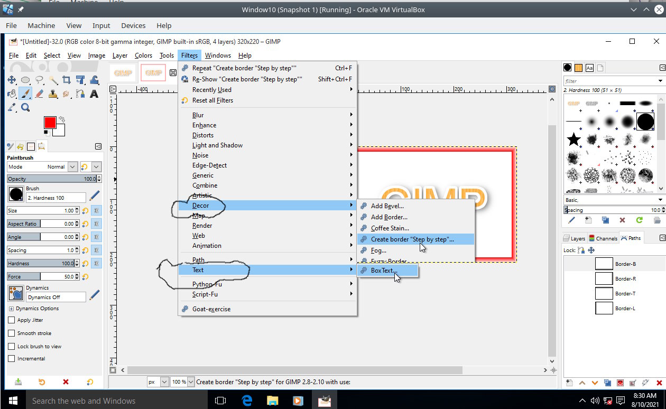
Task: Open the tool options tab menu arrow
Action: click(x=98, y=146)
